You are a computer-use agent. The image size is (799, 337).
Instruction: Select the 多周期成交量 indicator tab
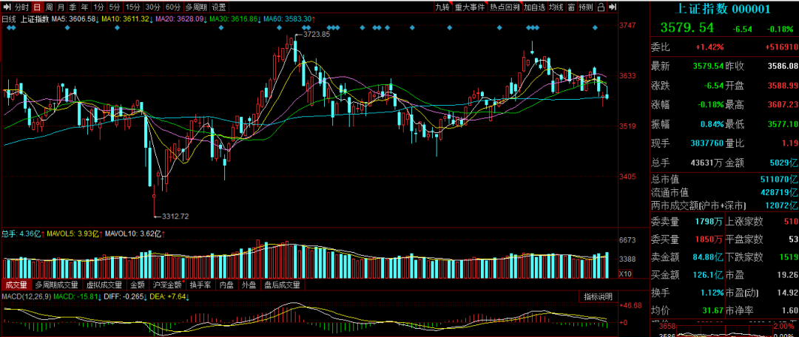click(x=57, y=285)
